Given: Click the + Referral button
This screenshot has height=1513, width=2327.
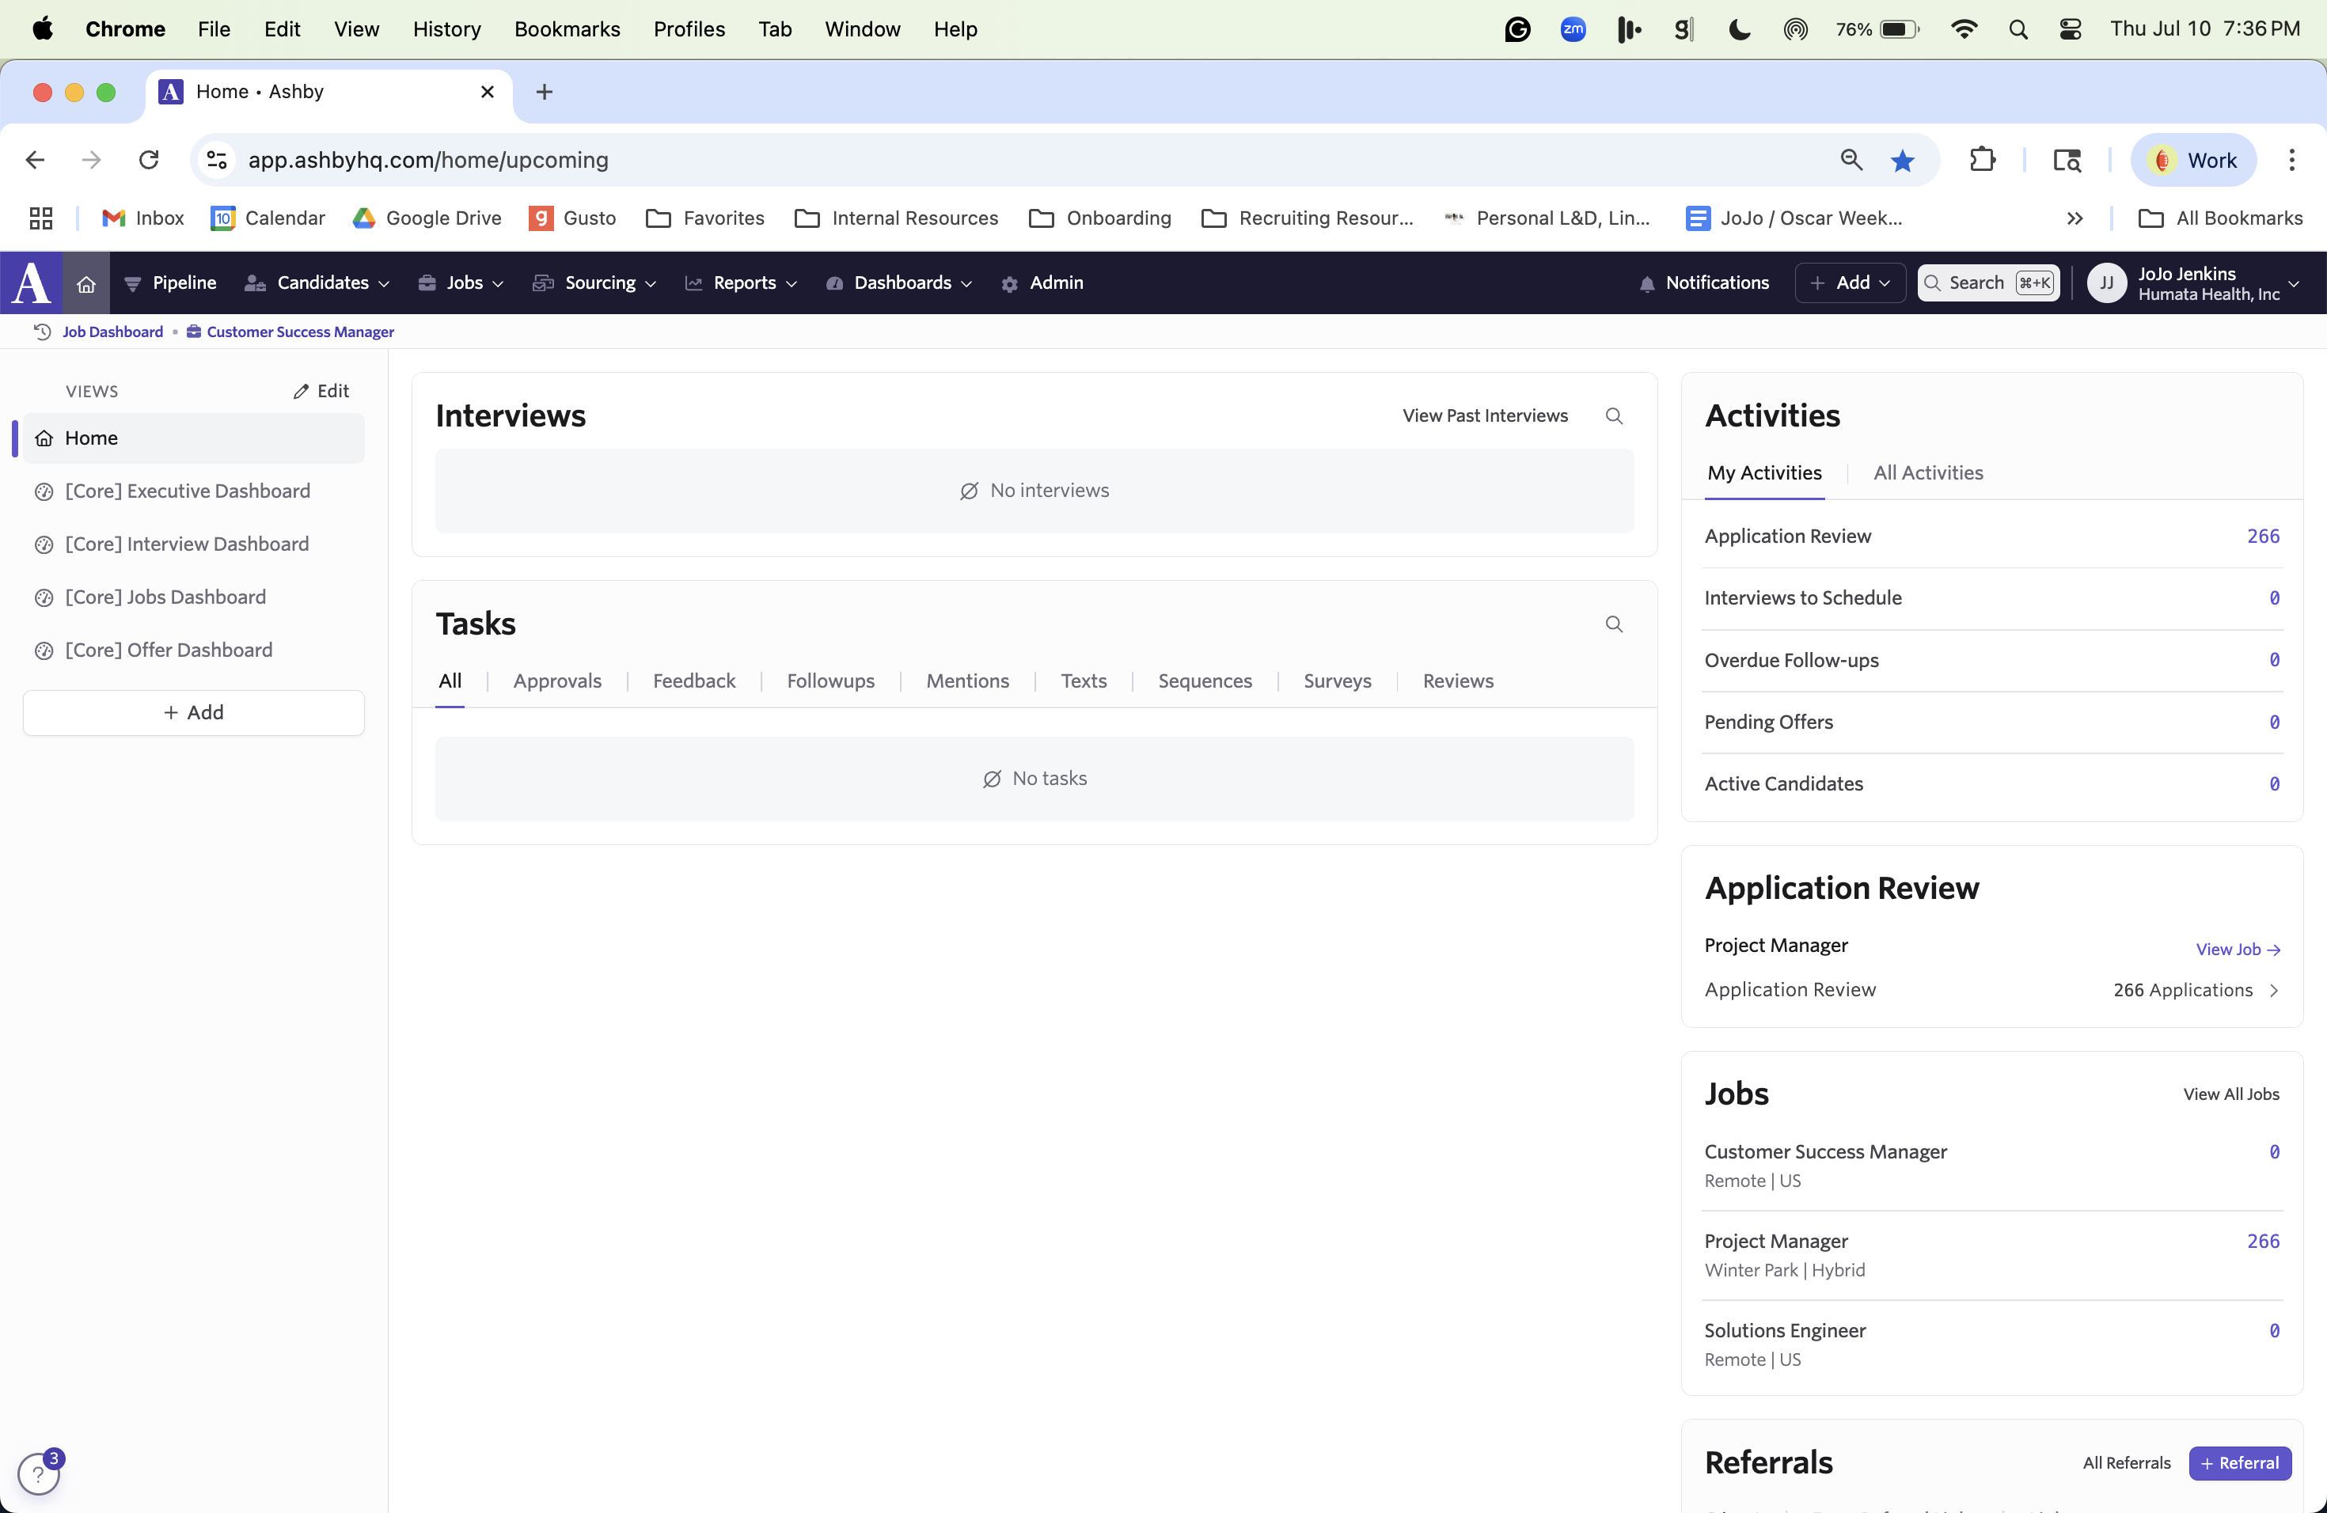Looking at the screenshot, I should [2239, 1463].
